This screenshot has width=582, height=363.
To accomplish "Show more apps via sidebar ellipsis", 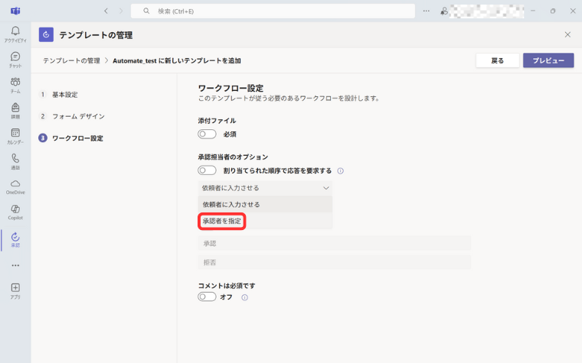I will click(15, 265).
